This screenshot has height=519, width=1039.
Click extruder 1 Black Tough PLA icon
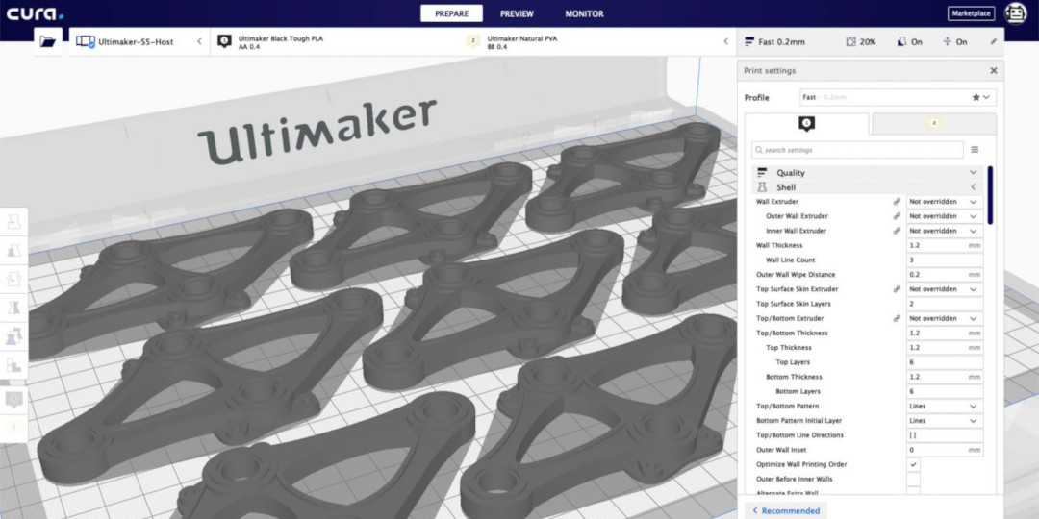[224, 41]
